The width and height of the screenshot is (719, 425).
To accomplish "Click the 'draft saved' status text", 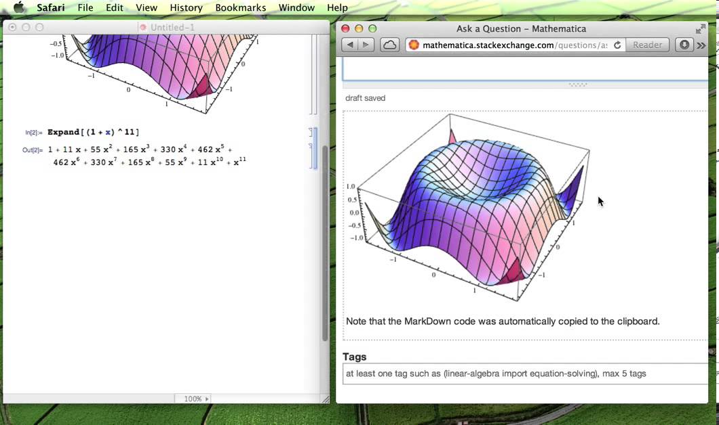I will (365, 98).
